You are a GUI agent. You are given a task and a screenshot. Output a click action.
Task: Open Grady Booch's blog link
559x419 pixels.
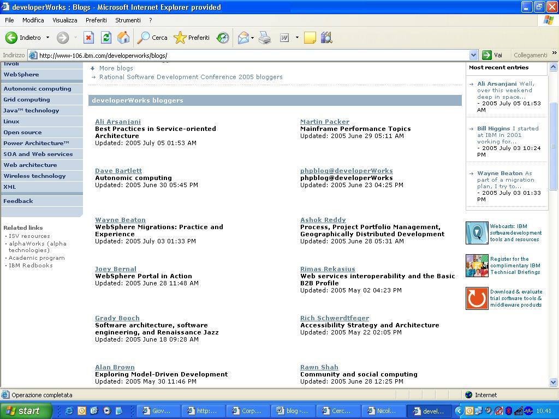point(117,318)
